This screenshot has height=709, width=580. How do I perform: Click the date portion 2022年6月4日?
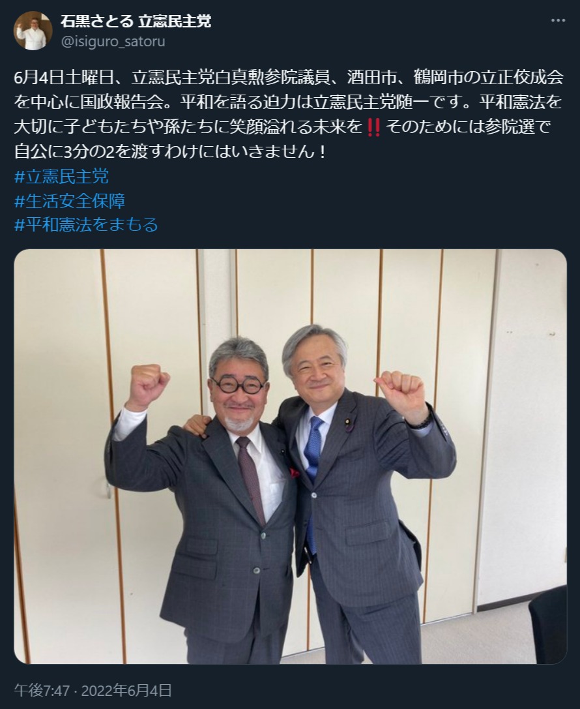point(126,691)
